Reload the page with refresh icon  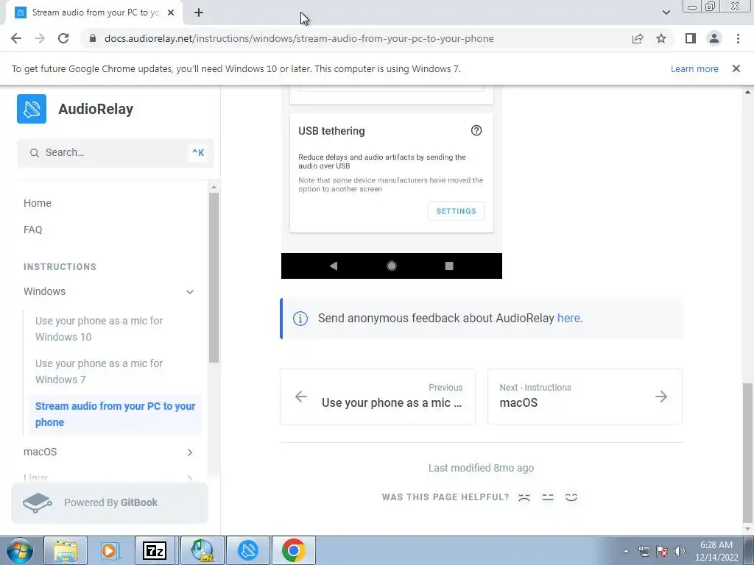[x=63, y=38]
